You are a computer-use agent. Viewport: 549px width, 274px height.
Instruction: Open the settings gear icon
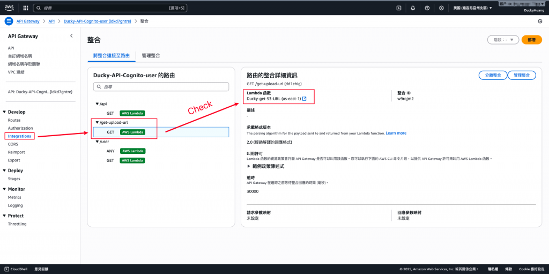pyautogui.click(x=442, y=8)
